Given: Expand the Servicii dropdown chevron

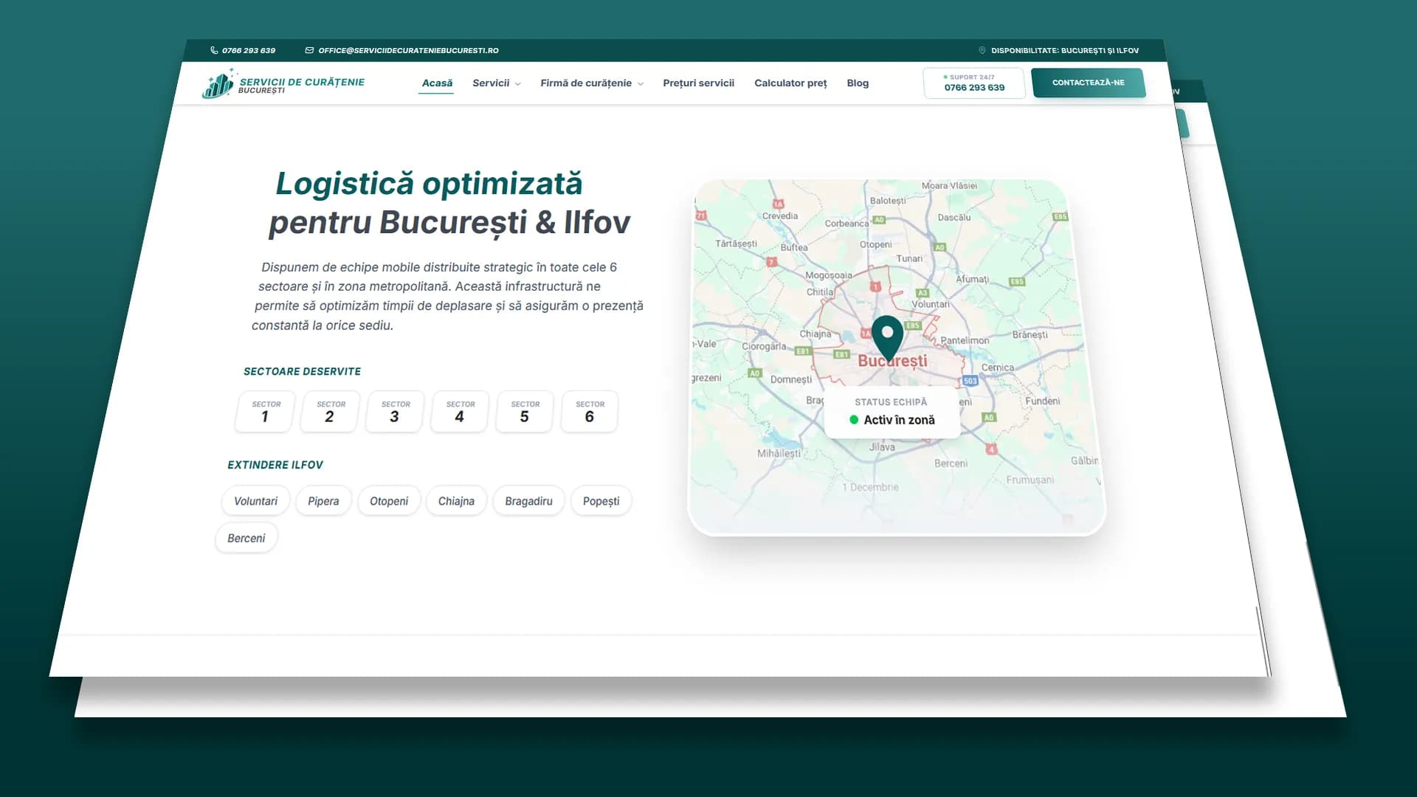Looking at the screenshot, I should coord(518,84).
